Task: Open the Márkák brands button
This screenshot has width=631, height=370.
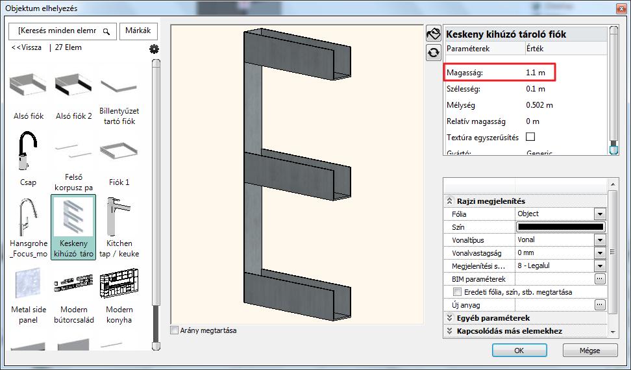Action: point(138,31)
